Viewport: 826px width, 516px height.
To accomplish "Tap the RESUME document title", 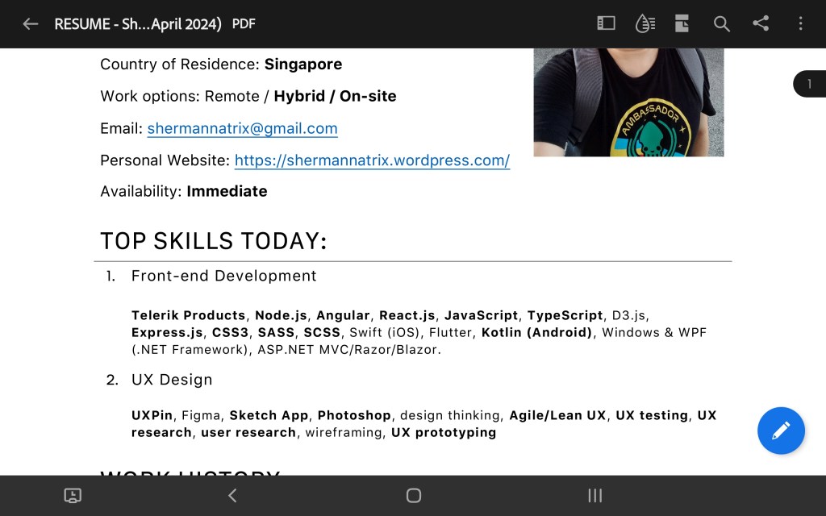I will click(137, 24).
